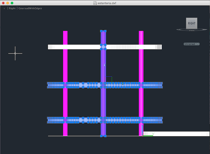Close the estanteria.dxf window

[3, 3]
